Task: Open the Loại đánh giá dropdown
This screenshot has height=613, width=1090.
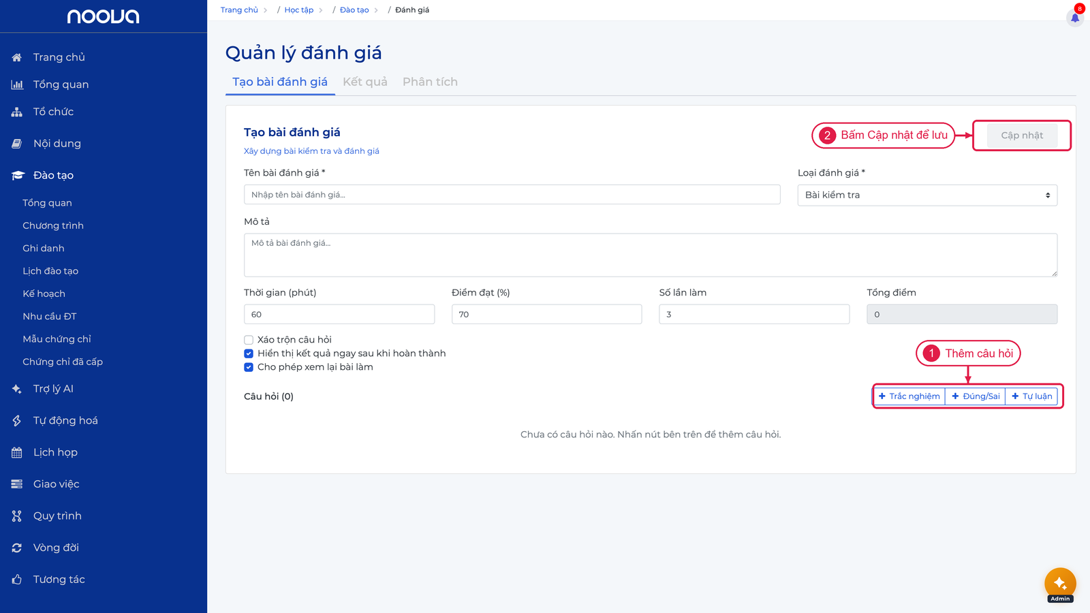Action: [x=927, y=195]
